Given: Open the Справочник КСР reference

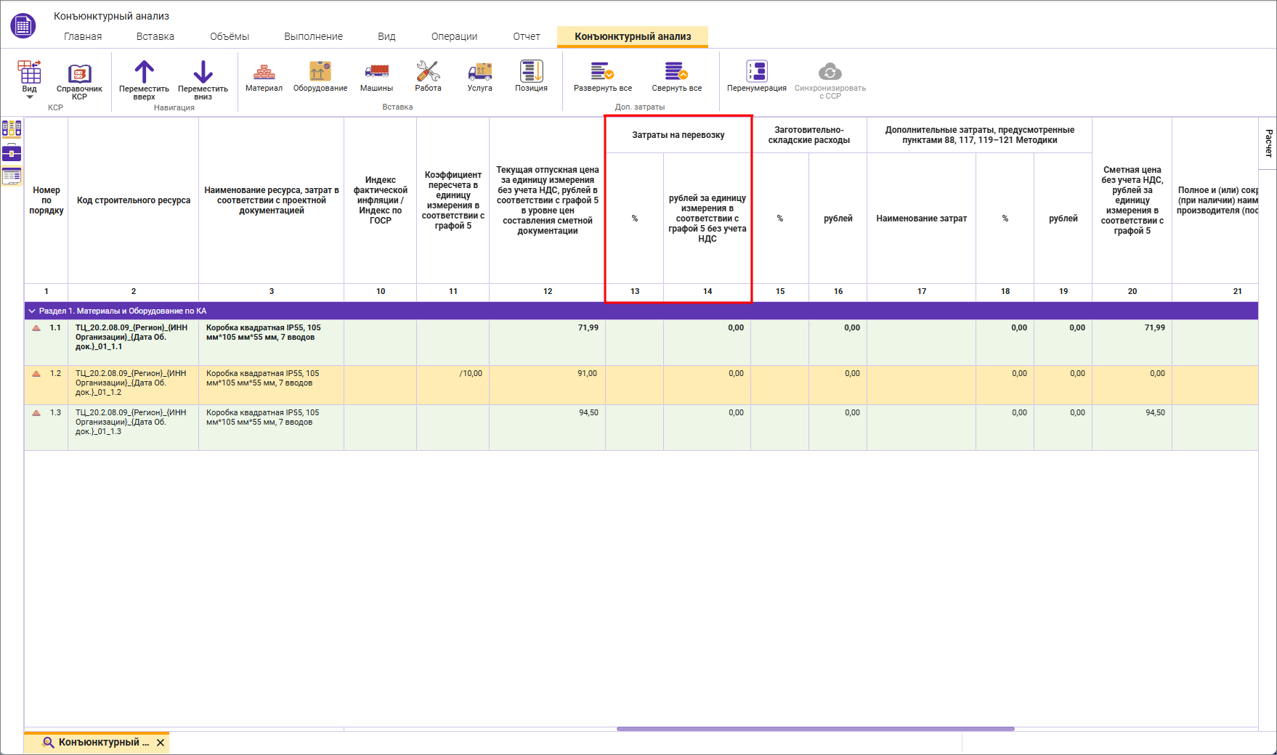Looking at the screenshot, I should [x=79, y=80].
